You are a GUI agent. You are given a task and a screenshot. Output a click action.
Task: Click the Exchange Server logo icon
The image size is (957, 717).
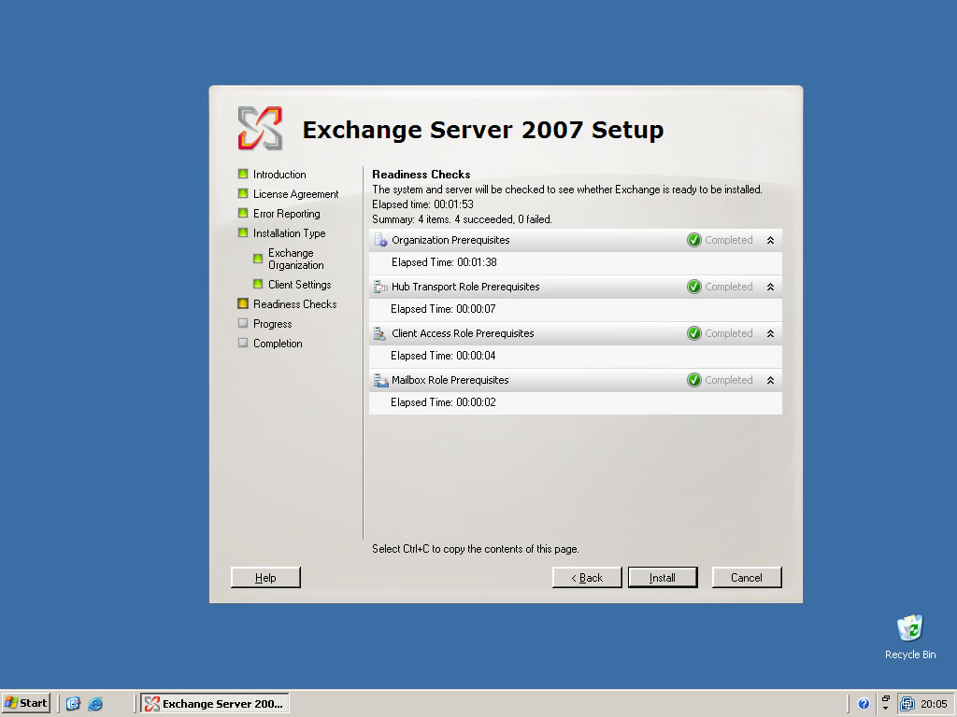click(x=260, y=128)
